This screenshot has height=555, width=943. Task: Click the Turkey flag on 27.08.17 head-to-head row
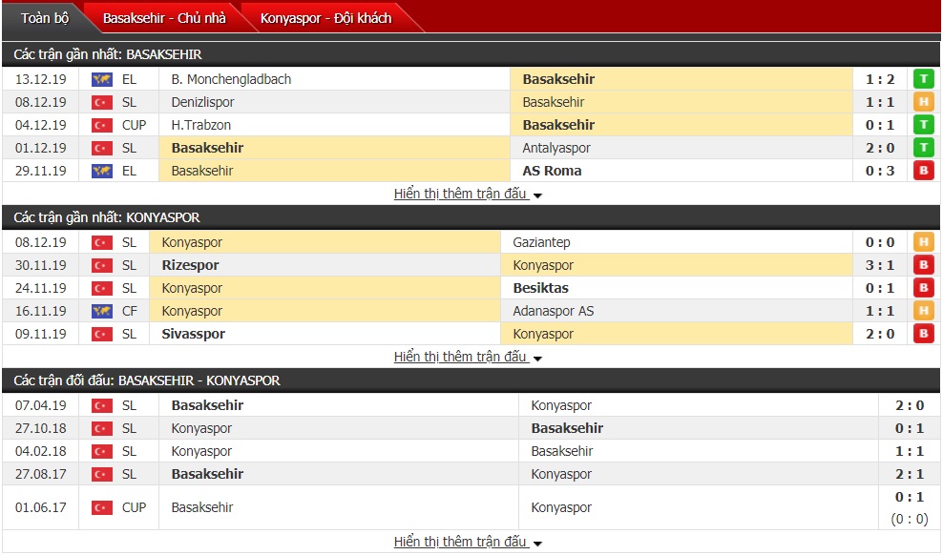click(101, 475)
